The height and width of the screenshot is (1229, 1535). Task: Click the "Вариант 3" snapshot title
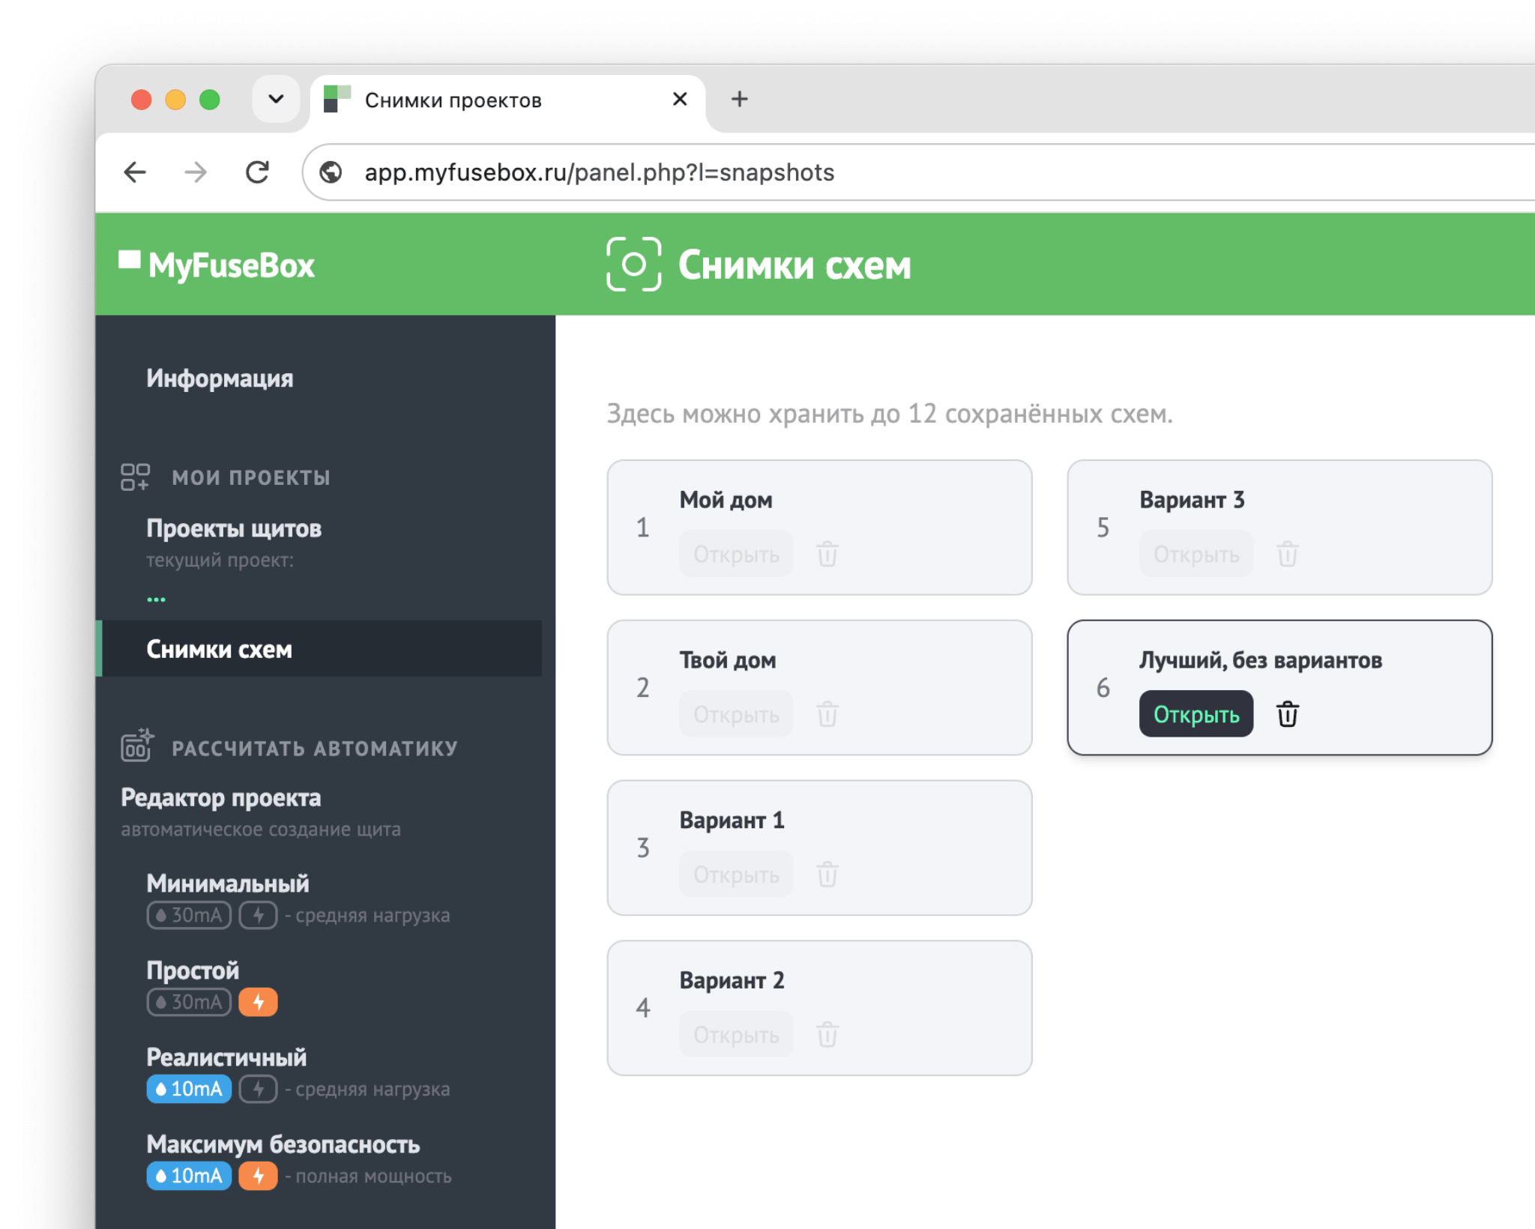click(x=1192, y=500)
